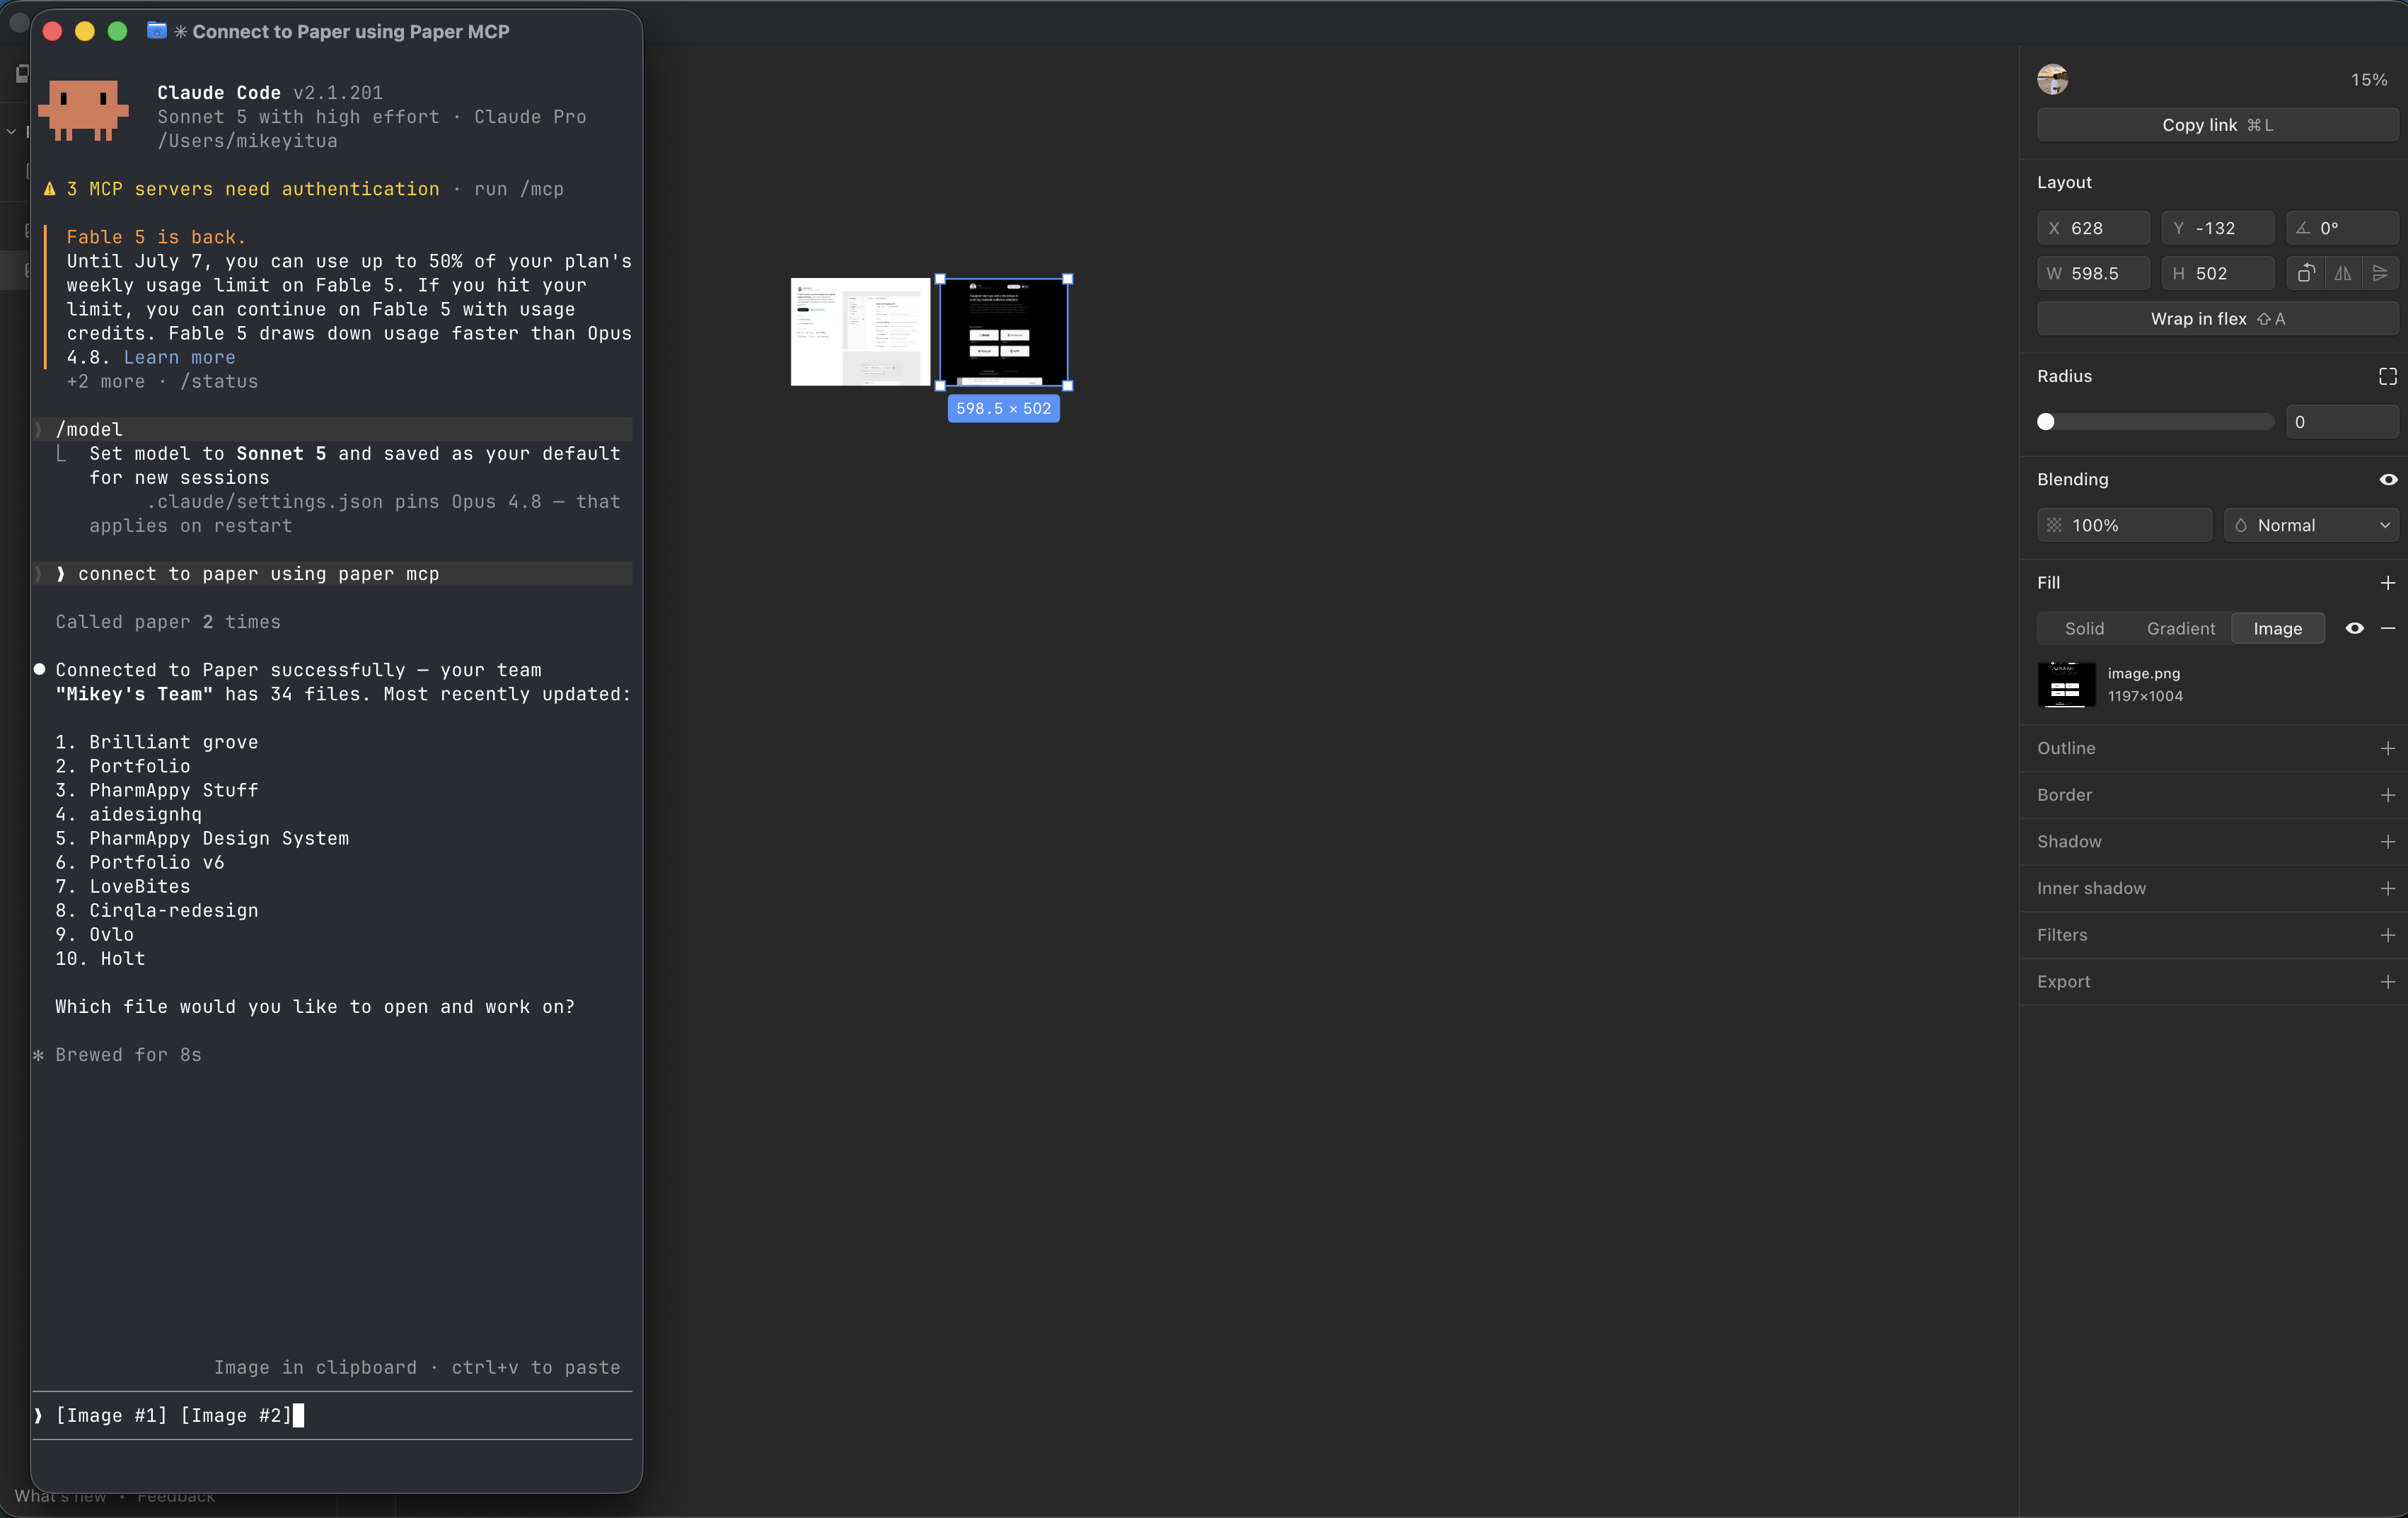Add Filters with its plus icon

pos(2387,935)
